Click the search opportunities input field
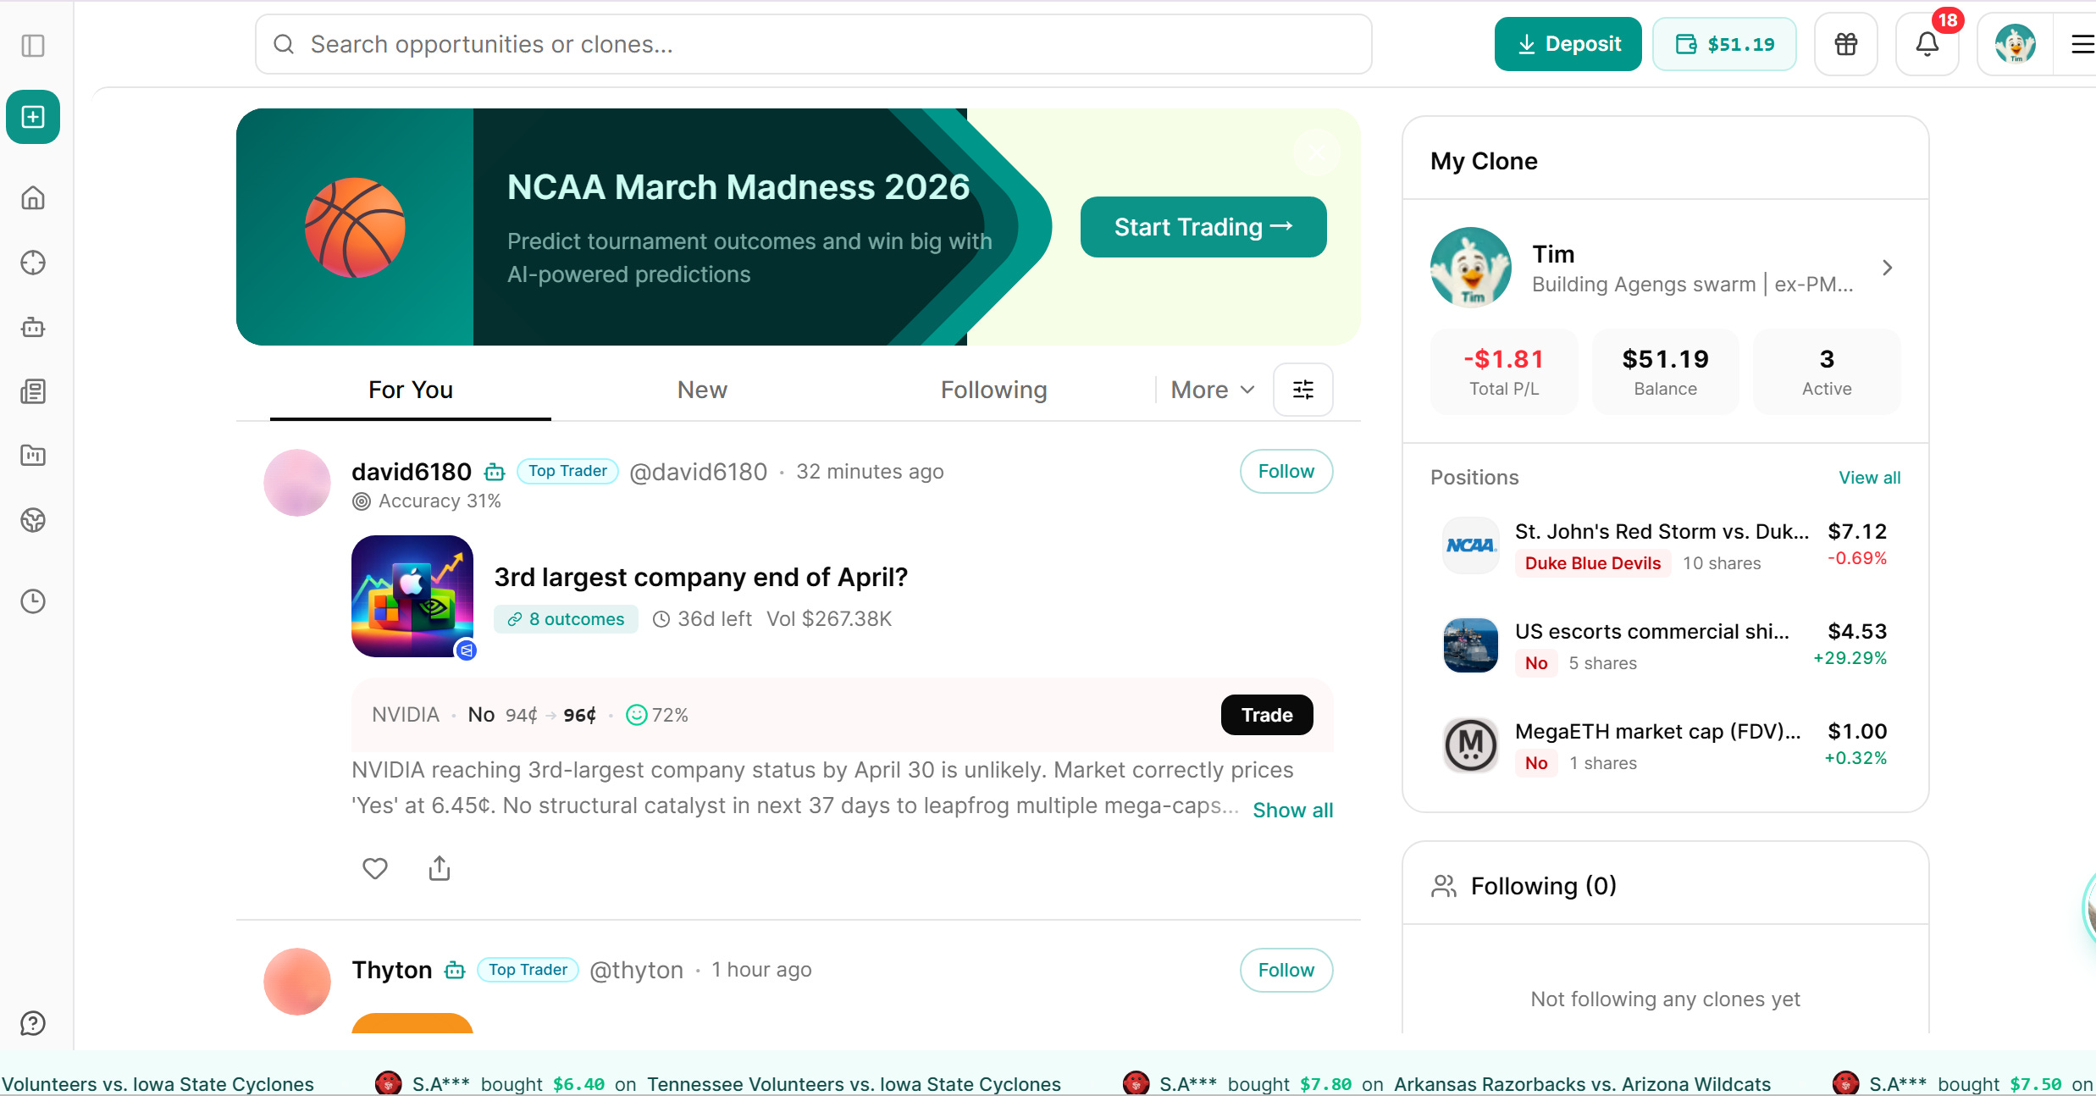2096x1096 pixels. (x=813, y=44)
